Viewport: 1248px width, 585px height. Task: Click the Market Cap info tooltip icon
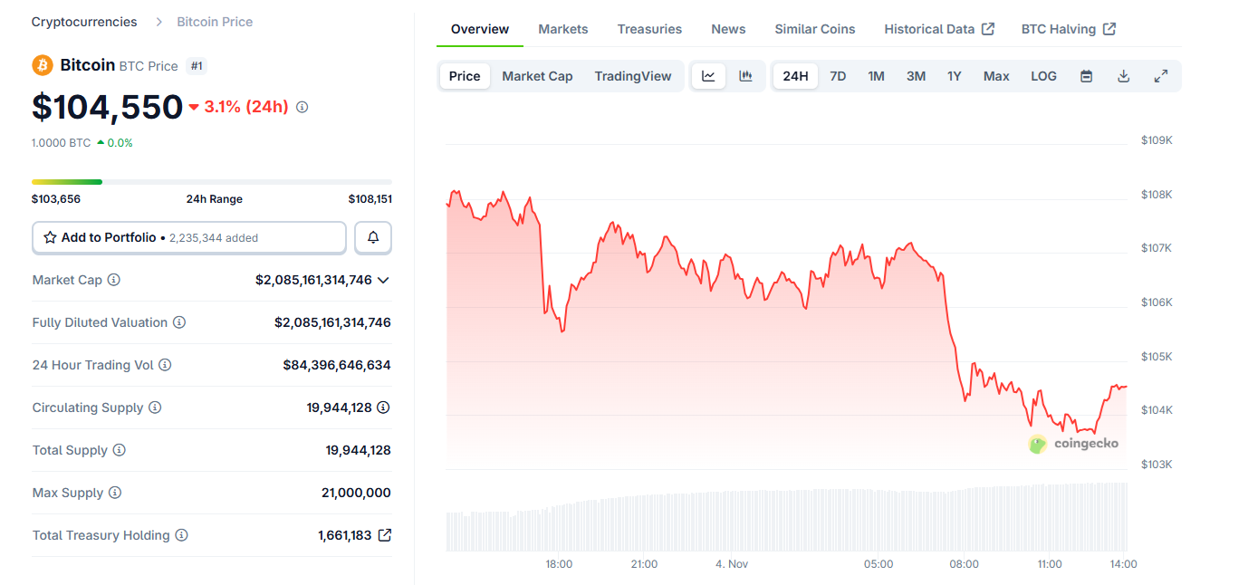[114, 280]
